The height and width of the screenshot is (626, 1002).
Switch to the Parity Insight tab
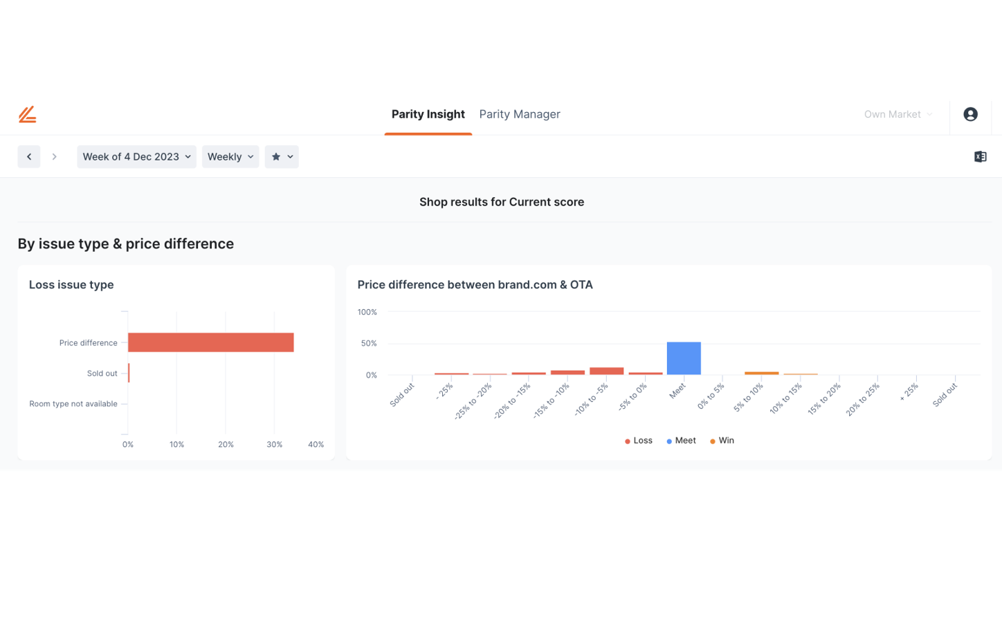(428, 115)
